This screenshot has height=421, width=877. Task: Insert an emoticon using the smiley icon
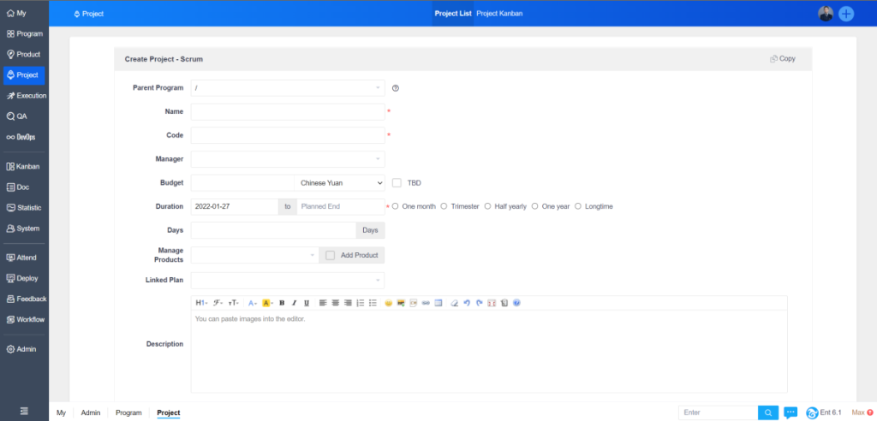pyautogui.click(x=388, y=303)
